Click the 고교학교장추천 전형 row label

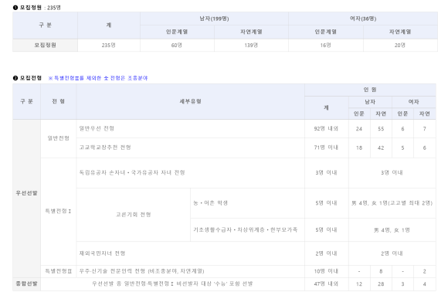(x=105, y=148)
